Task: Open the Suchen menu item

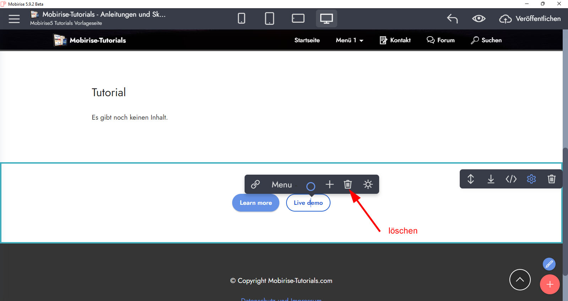Action: pos(486,40)
